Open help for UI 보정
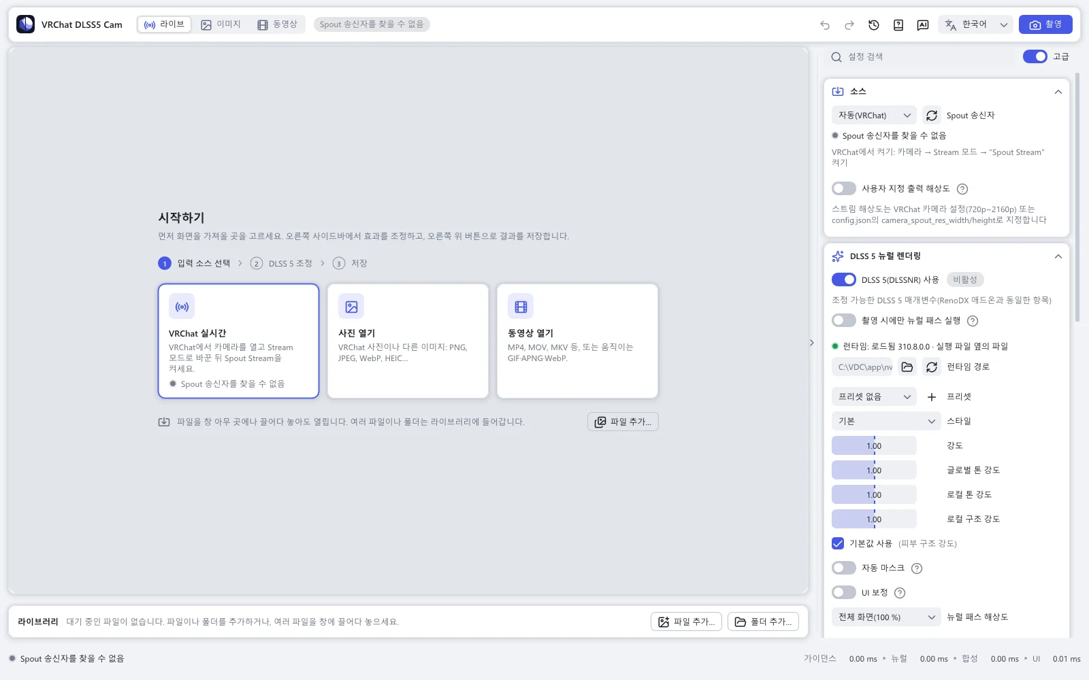This screenshot has width=1089, height=680. pos(900,593)
